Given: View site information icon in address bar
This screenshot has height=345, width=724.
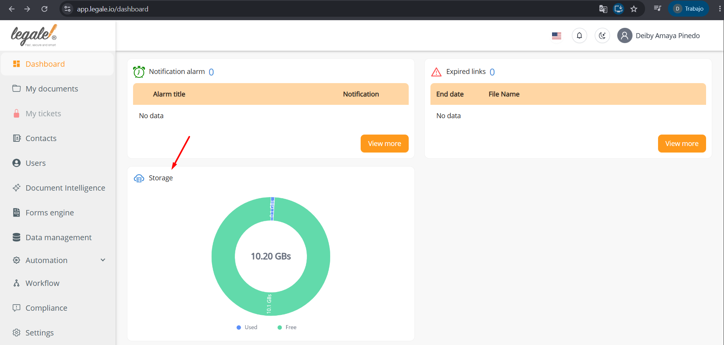Looking at the screenshot, I should pyautogui.click(x=67, y=9).
